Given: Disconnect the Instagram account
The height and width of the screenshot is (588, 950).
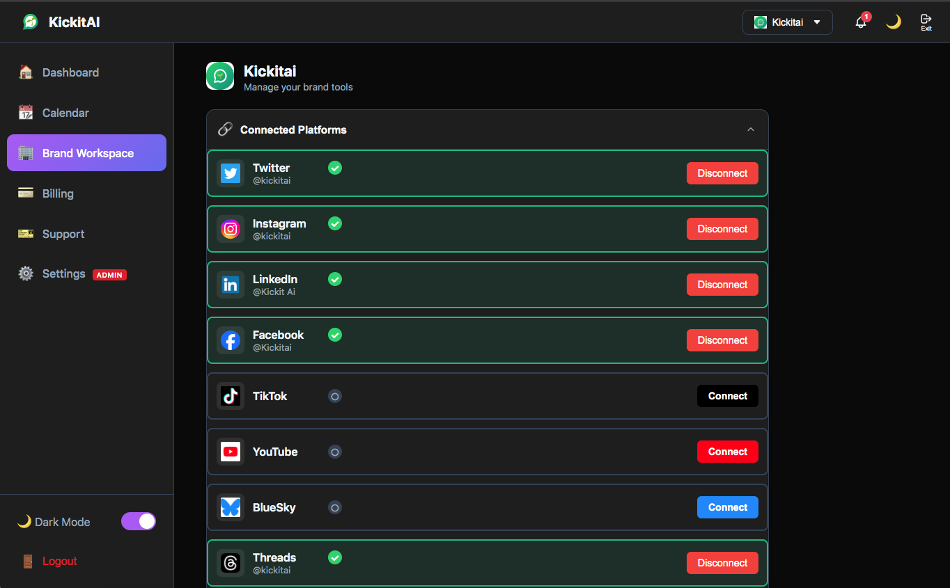Looking at the screenshot, I should [722, 228].
